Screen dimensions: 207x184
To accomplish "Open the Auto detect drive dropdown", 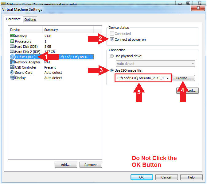I will tap(155, 64).
